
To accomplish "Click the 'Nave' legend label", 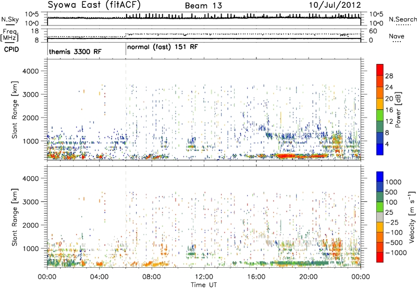I will [397, 36].
